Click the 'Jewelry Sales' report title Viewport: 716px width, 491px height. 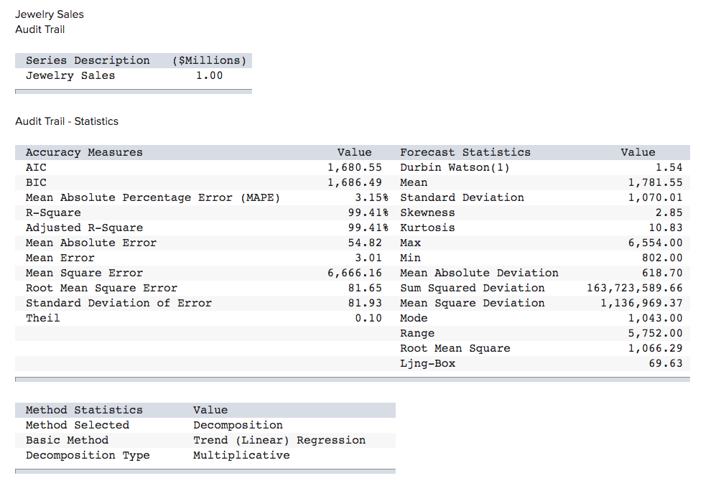click(50, 14)
